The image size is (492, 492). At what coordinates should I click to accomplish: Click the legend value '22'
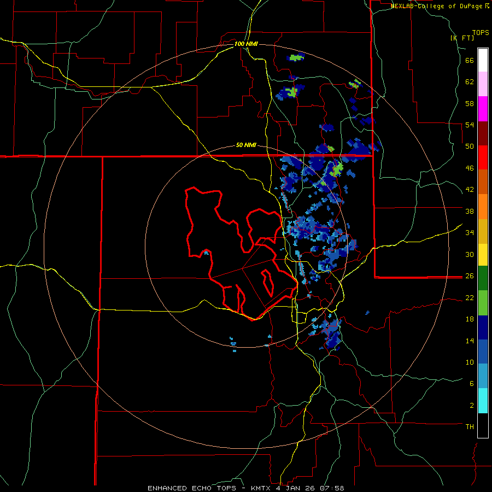coord(470,297)
